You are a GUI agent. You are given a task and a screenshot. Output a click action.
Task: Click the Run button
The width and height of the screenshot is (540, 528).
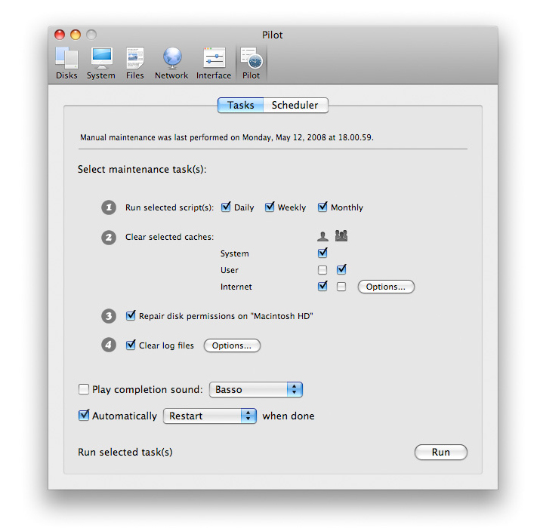(x=441, y=452)
